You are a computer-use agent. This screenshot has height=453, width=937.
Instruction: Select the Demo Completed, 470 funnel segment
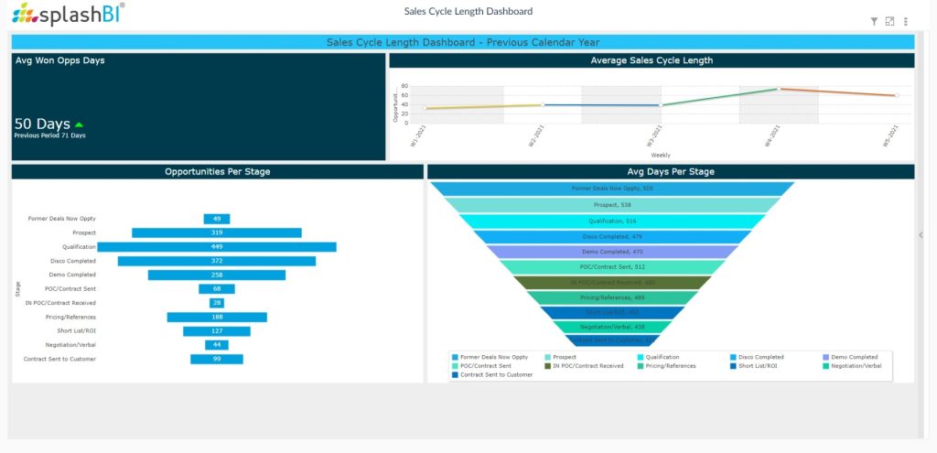point(612,252)
